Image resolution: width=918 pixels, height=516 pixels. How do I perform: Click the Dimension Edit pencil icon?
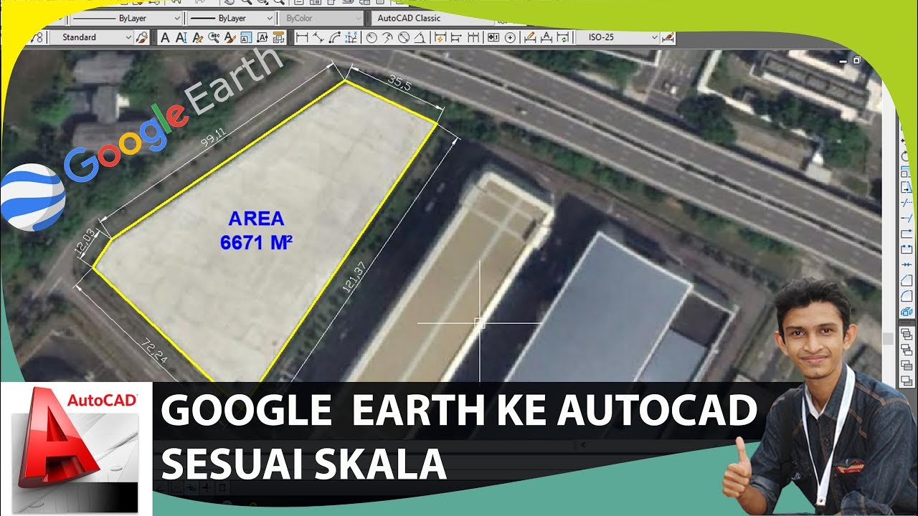point(530,37)
